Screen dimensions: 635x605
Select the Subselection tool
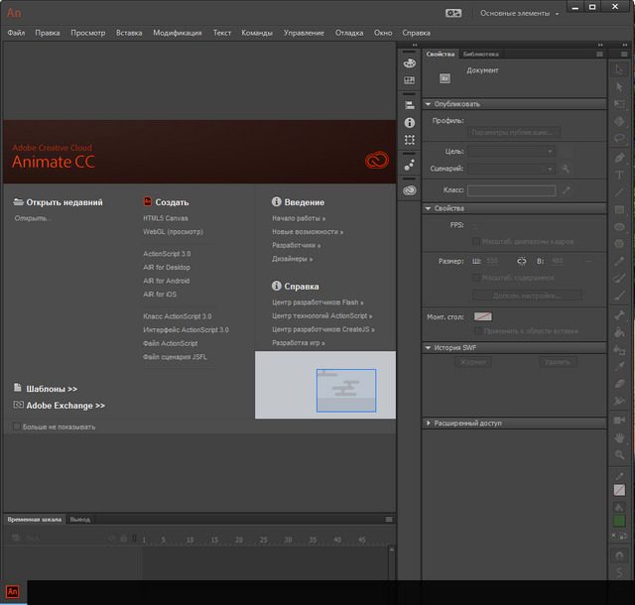point(619,86)
